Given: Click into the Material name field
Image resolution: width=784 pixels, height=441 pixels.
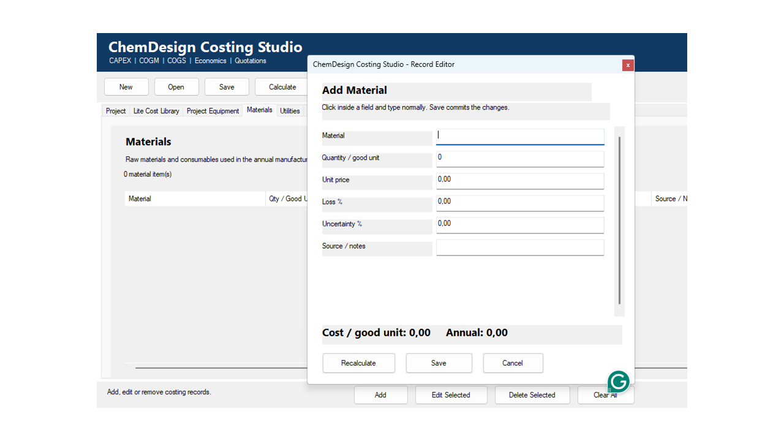Looking at the screenshot, I should click(x=520, y=137).
